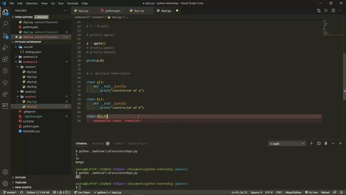
Task: Open the Extensions view
Action: (x=5, y=59)
